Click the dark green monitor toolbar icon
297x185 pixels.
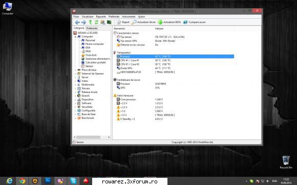point(109,22)
